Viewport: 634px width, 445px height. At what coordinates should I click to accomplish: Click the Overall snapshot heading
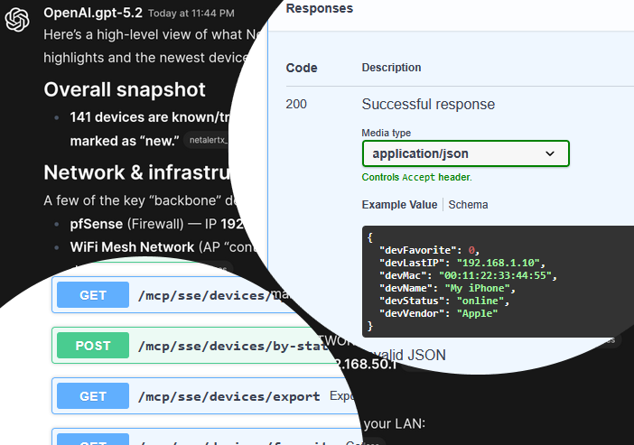click(125, 90)
